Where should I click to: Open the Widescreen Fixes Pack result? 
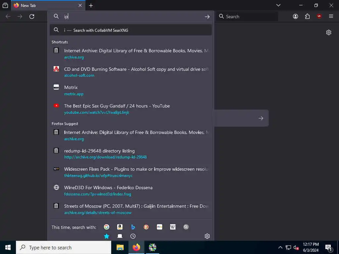131,172
